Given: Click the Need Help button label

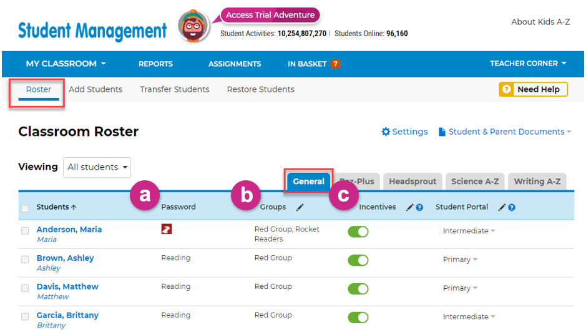Looking at the screenshot, I should (539, 90).
